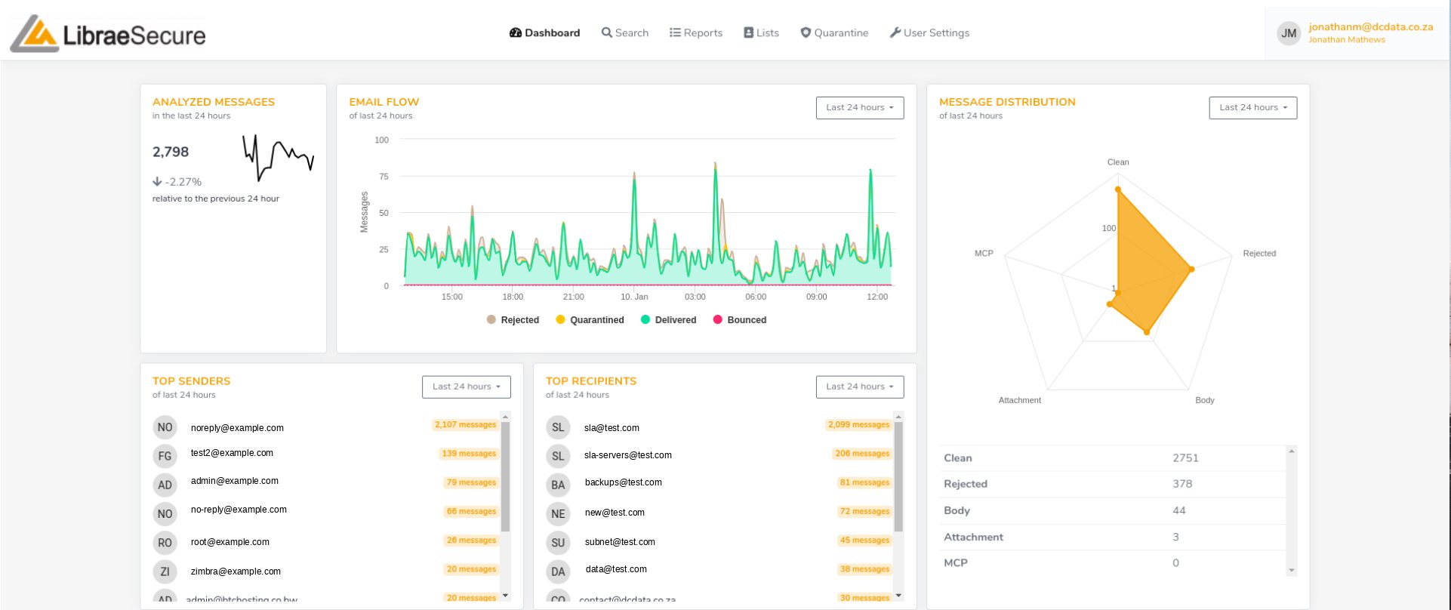Viewport: 1451px width, 610px height.
Task: Open the Quarantine section
Action: click(x=834, y=32)
